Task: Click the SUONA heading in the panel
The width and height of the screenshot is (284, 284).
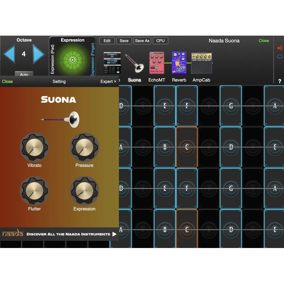Action: point(59,100)
